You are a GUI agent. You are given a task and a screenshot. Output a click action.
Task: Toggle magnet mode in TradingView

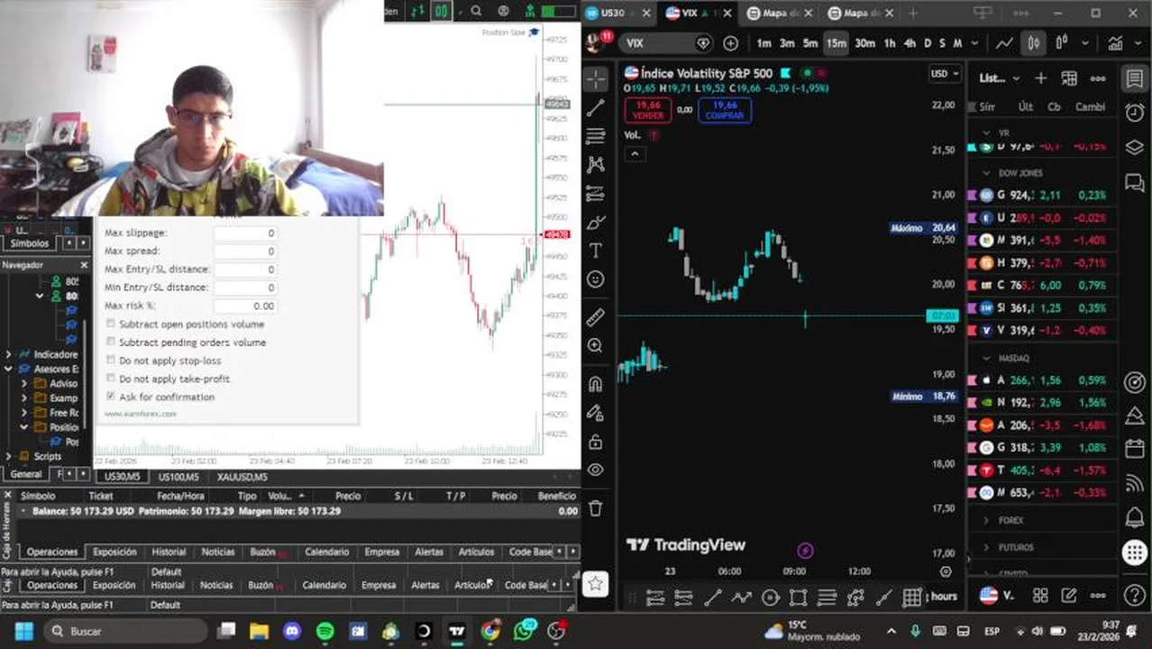pos(596,385)
